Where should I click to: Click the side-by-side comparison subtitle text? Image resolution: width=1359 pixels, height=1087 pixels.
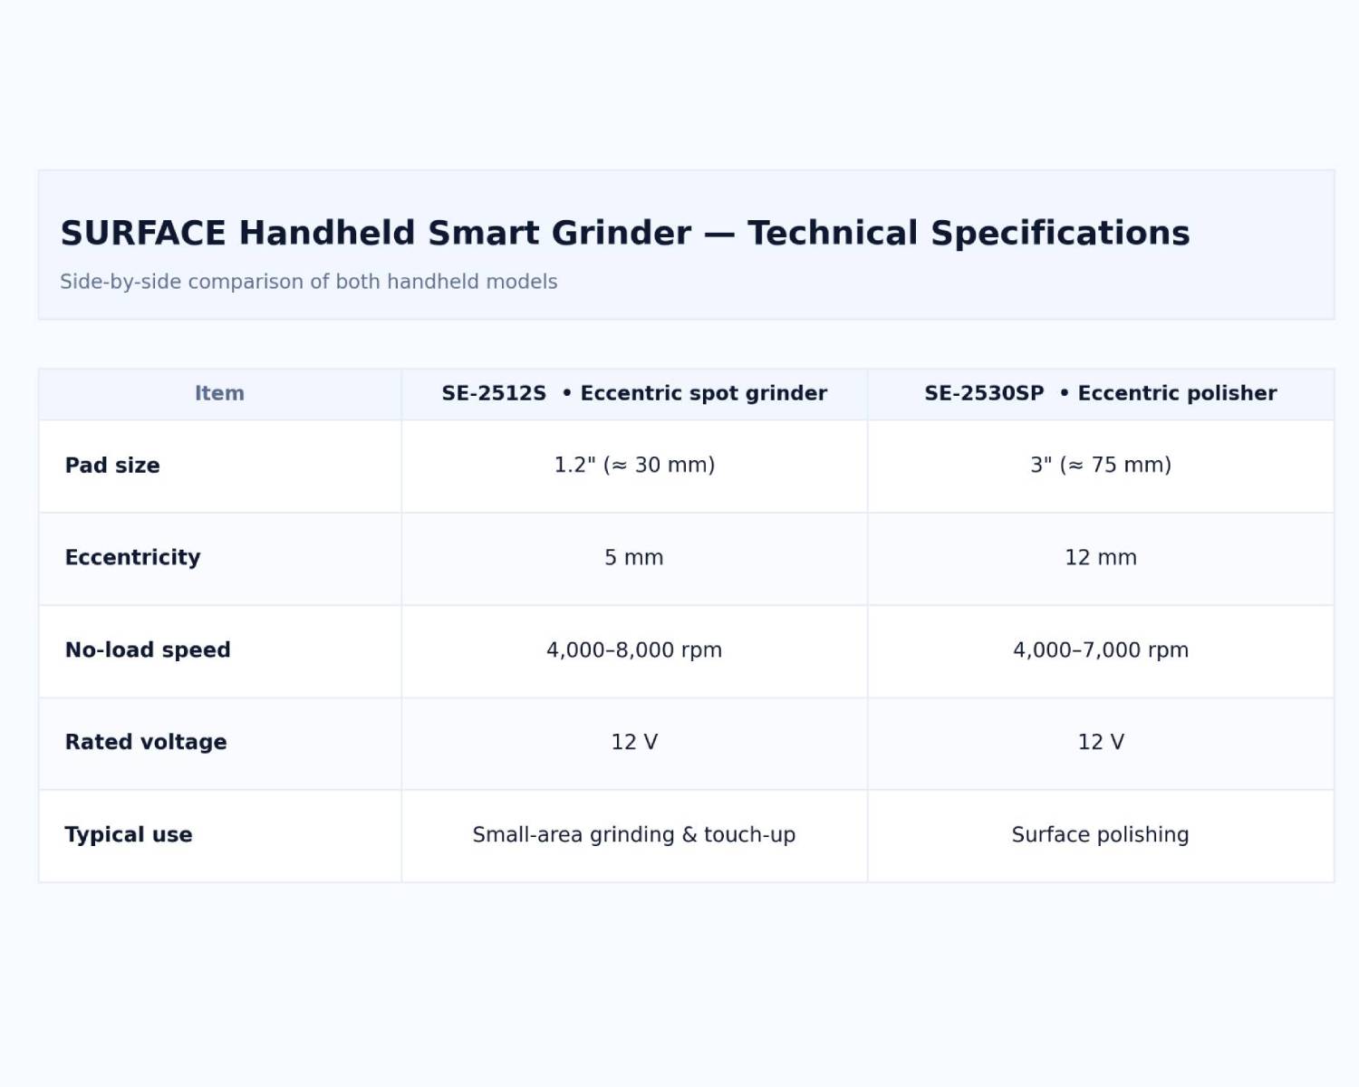(308, 282)
